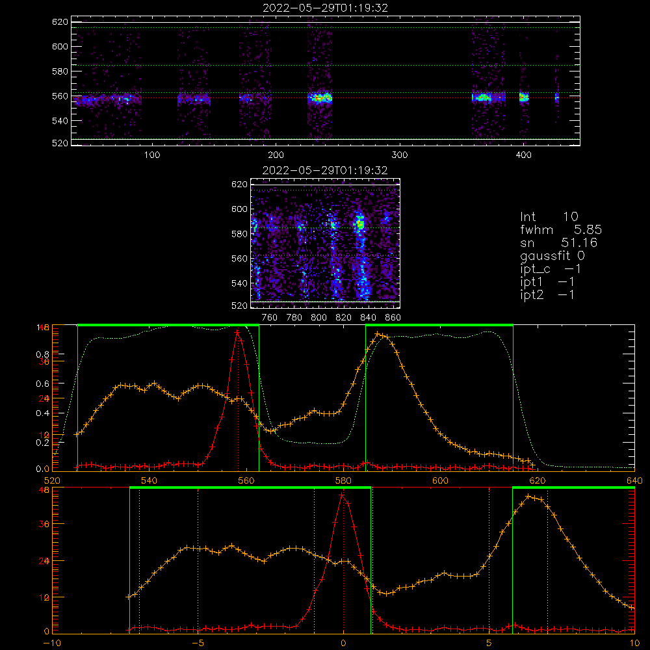Click the red "12" y-axis label of the bottom plot

pos(44,597)
